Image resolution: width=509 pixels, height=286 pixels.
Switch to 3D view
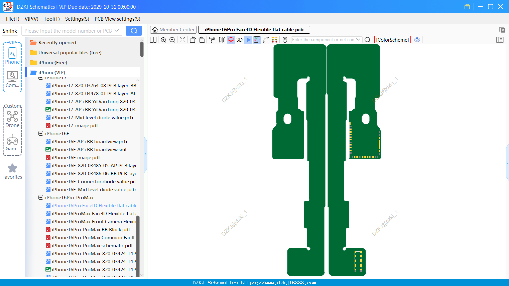click(x=239, y=40)
